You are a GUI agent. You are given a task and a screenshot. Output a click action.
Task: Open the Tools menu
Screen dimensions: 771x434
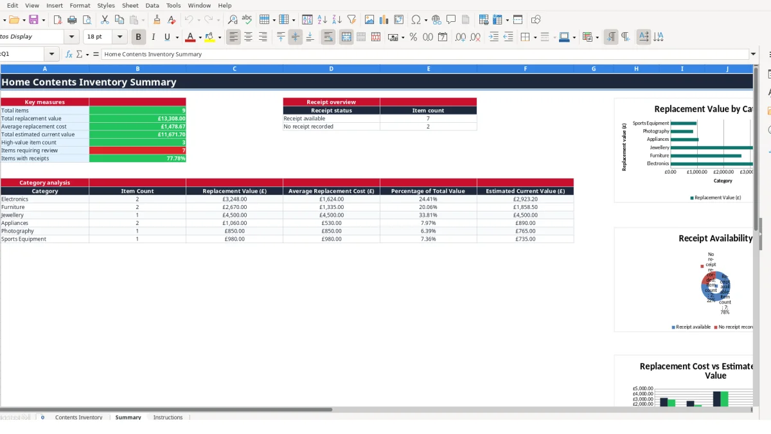point(173,5)
